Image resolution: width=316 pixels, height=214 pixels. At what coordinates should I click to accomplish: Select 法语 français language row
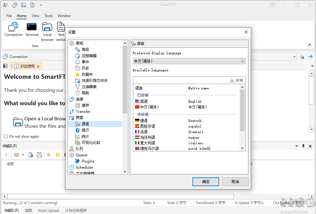coord(187,132)
